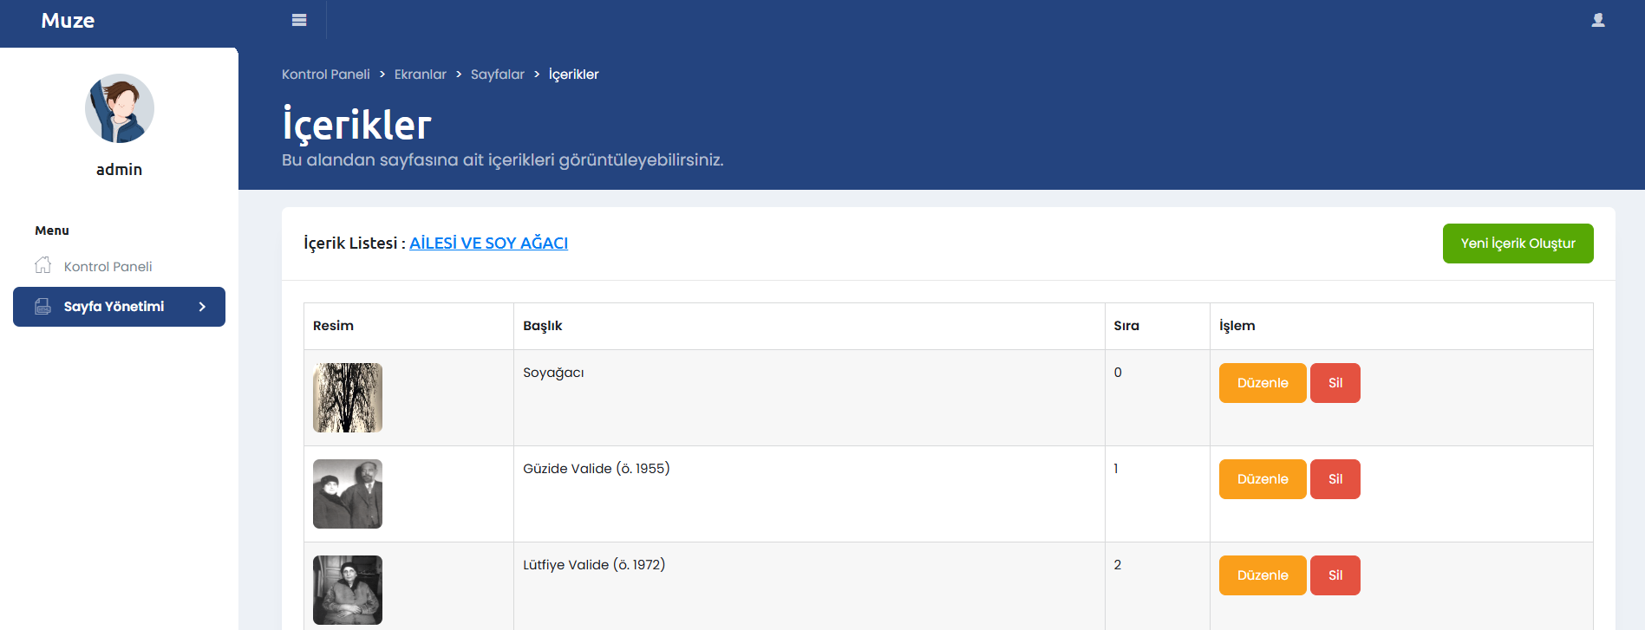The image size is (1645, 630).
Task: Click Yeni İçerik Oluştur button
Action: click(1518, 244)
